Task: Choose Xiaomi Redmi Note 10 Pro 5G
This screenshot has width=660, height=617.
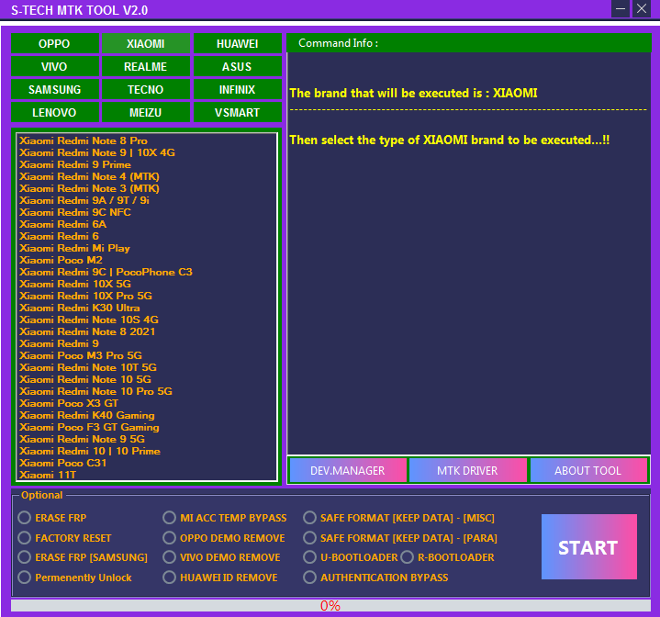Action: (147, 391)
